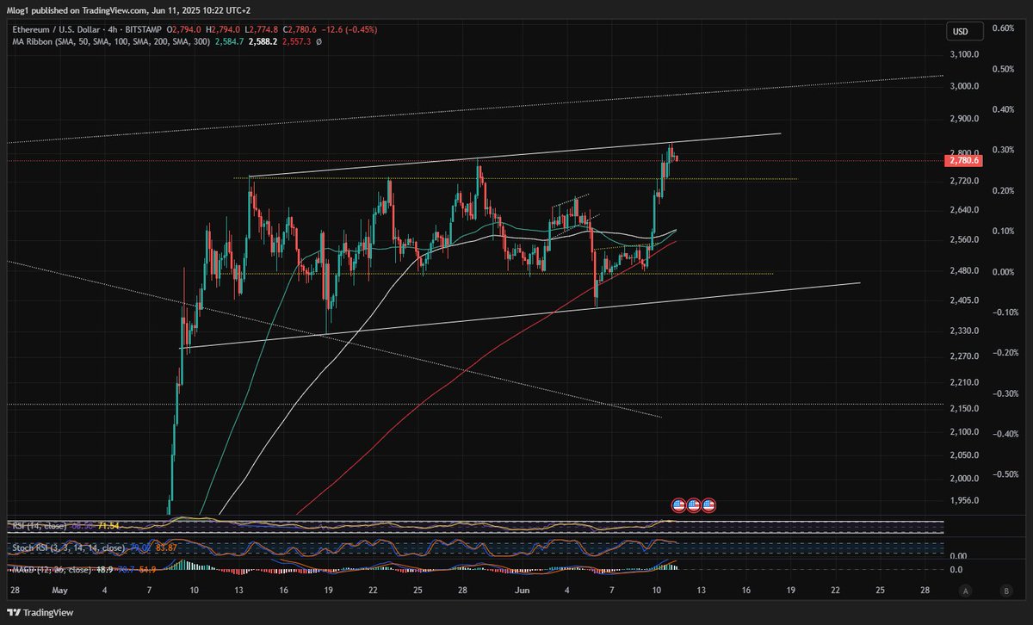Click the 3,000.0 price axis level
This screenshot has height=625, width=1033.
coord(964,86)
